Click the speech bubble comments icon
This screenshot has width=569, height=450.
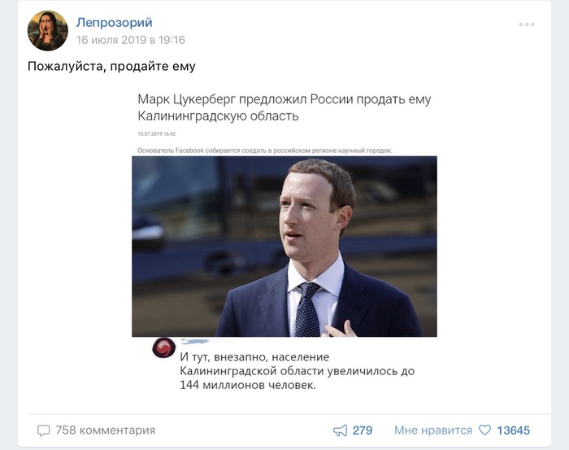[44, 430]
